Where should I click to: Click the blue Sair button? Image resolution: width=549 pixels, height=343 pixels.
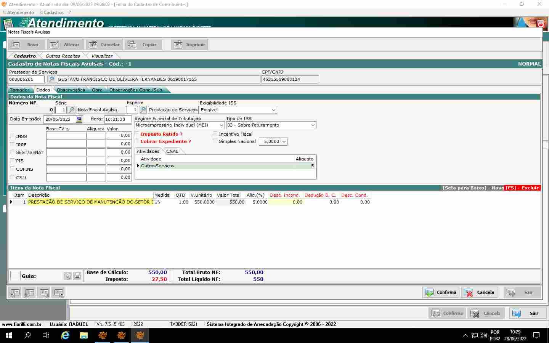[528, 313]
